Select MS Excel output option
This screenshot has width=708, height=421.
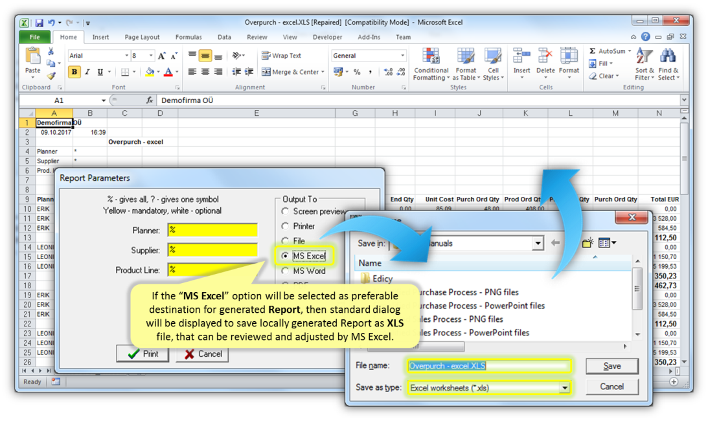pyautogui.click(x=285, y=256)
